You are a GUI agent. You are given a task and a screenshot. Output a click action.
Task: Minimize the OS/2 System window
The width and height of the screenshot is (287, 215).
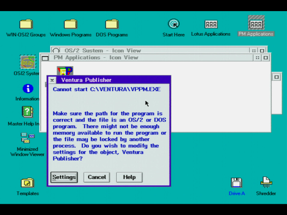(x=254, y=51)
